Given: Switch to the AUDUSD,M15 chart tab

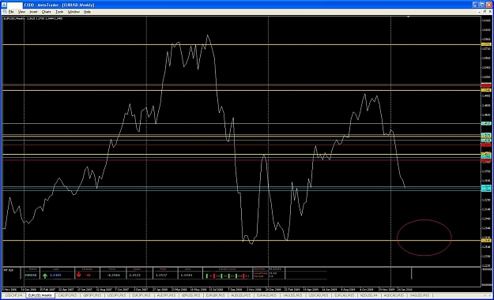Looking at the screenshot, I should 241,295.
